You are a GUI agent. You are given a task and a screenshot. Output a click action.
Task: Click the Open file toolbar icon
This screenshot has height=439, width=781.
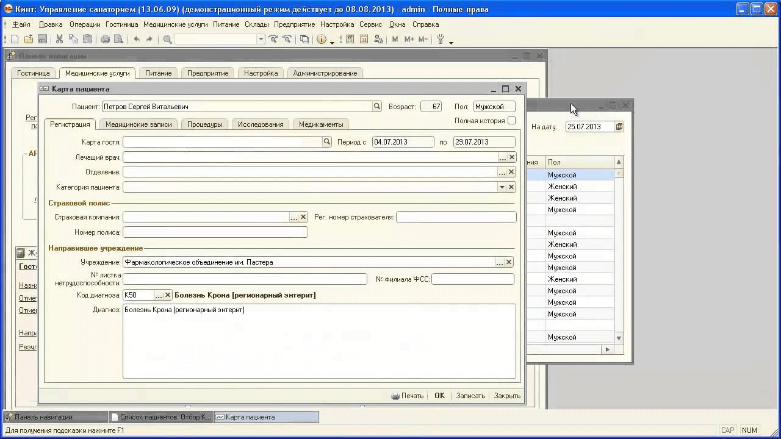pos(29,39)
